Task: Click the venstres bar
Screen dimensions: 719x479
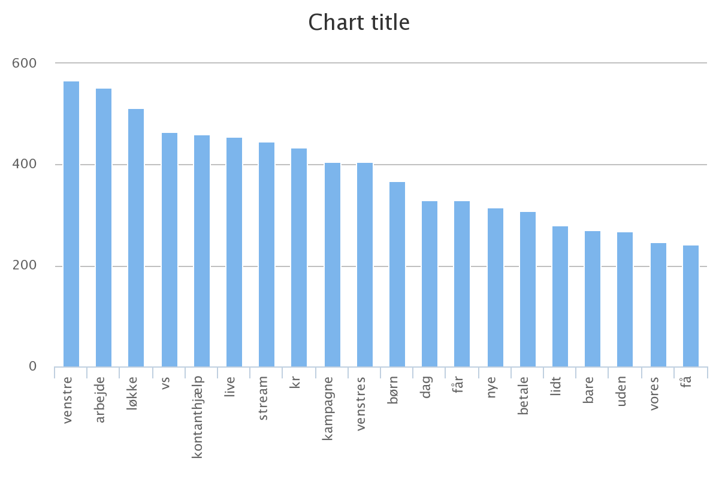Action: tap(365, 265)
